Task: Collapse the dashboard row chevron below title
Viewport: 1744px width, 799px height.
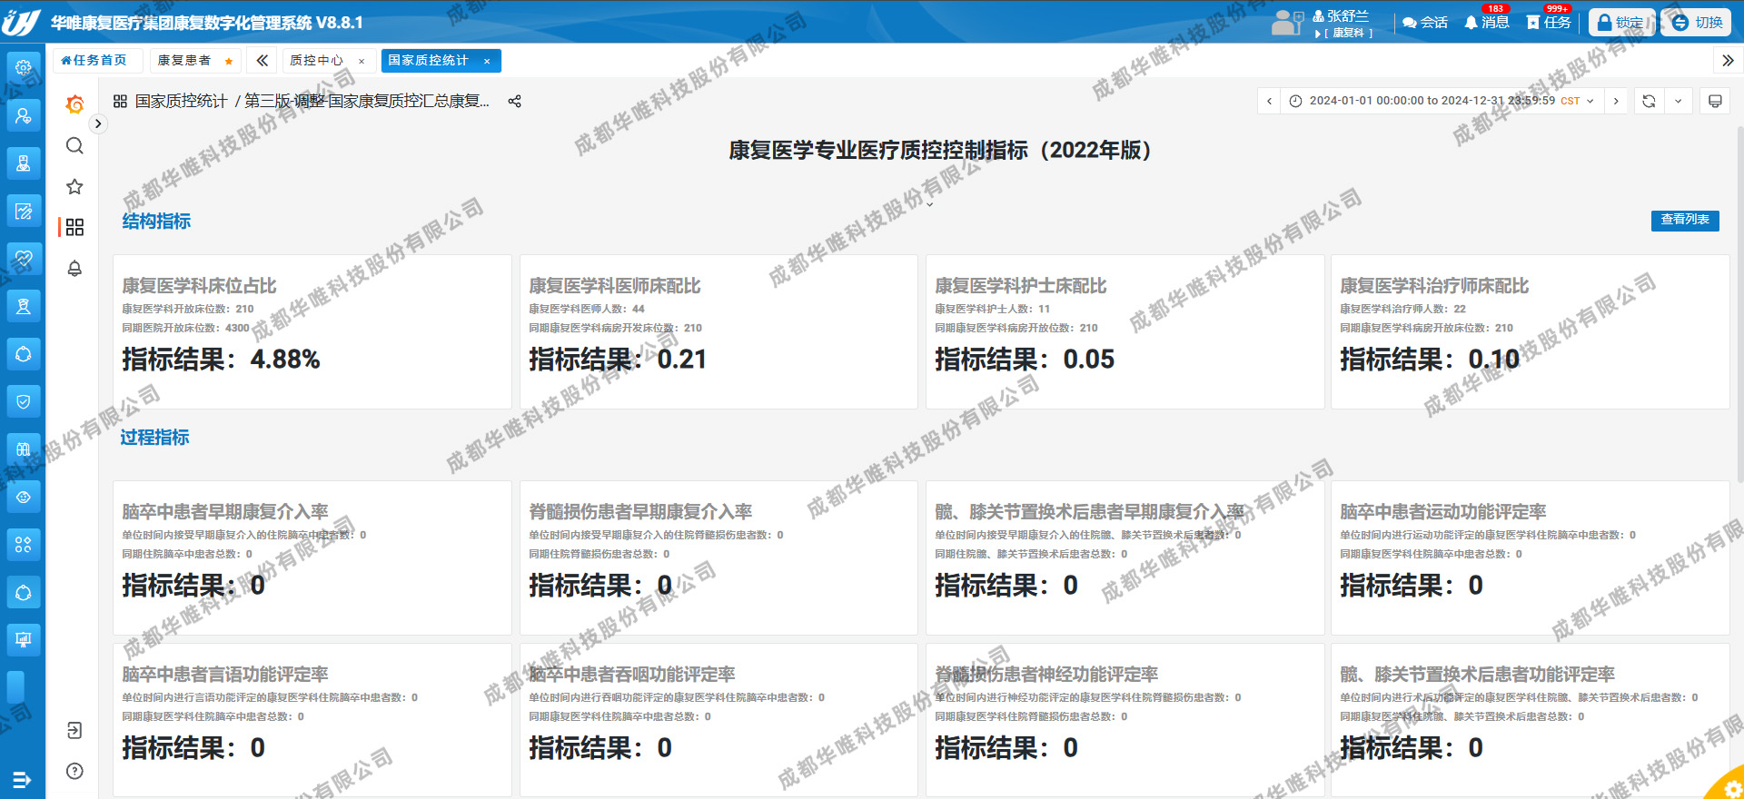Action: pos(929,204)
